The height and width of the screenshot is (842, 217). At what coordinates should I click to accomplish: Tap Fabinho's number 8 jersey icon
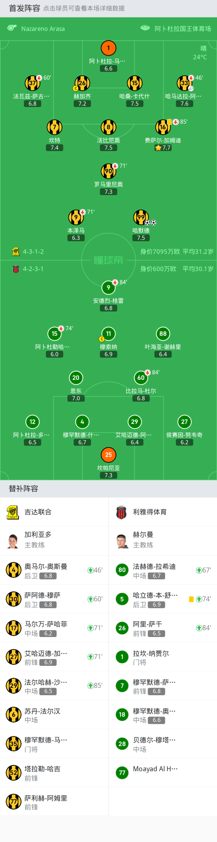(x=108, y=127)
